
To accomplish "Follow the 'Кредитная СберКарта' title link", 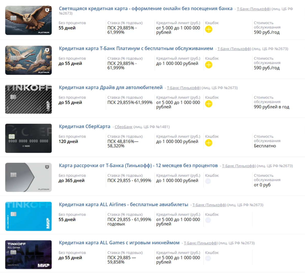I will [x=85, y=127].
